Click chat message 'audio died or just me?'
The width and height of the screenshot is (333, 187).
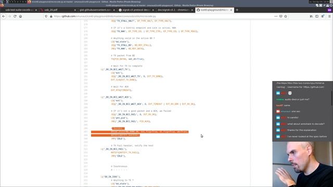click(x=297, y=99)
